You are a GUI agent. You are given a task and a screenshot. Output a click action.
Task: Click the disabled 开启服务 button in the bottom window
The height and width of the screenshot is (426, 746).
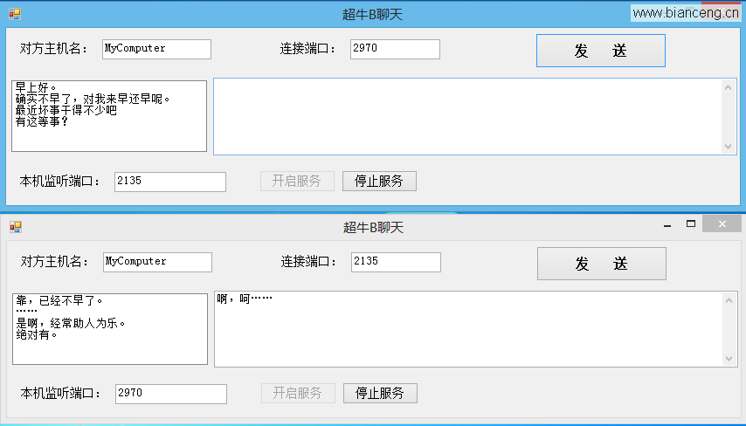click(298, 393)
